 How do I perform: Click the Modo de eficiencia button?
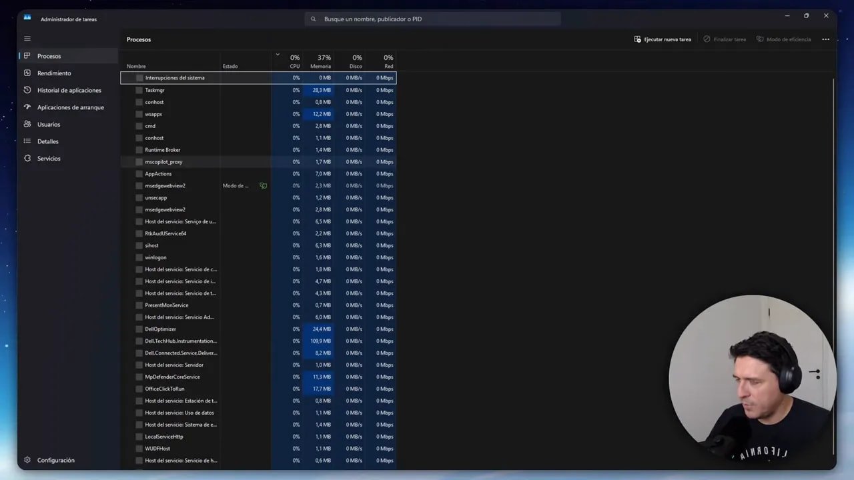(x=784, y=39)
